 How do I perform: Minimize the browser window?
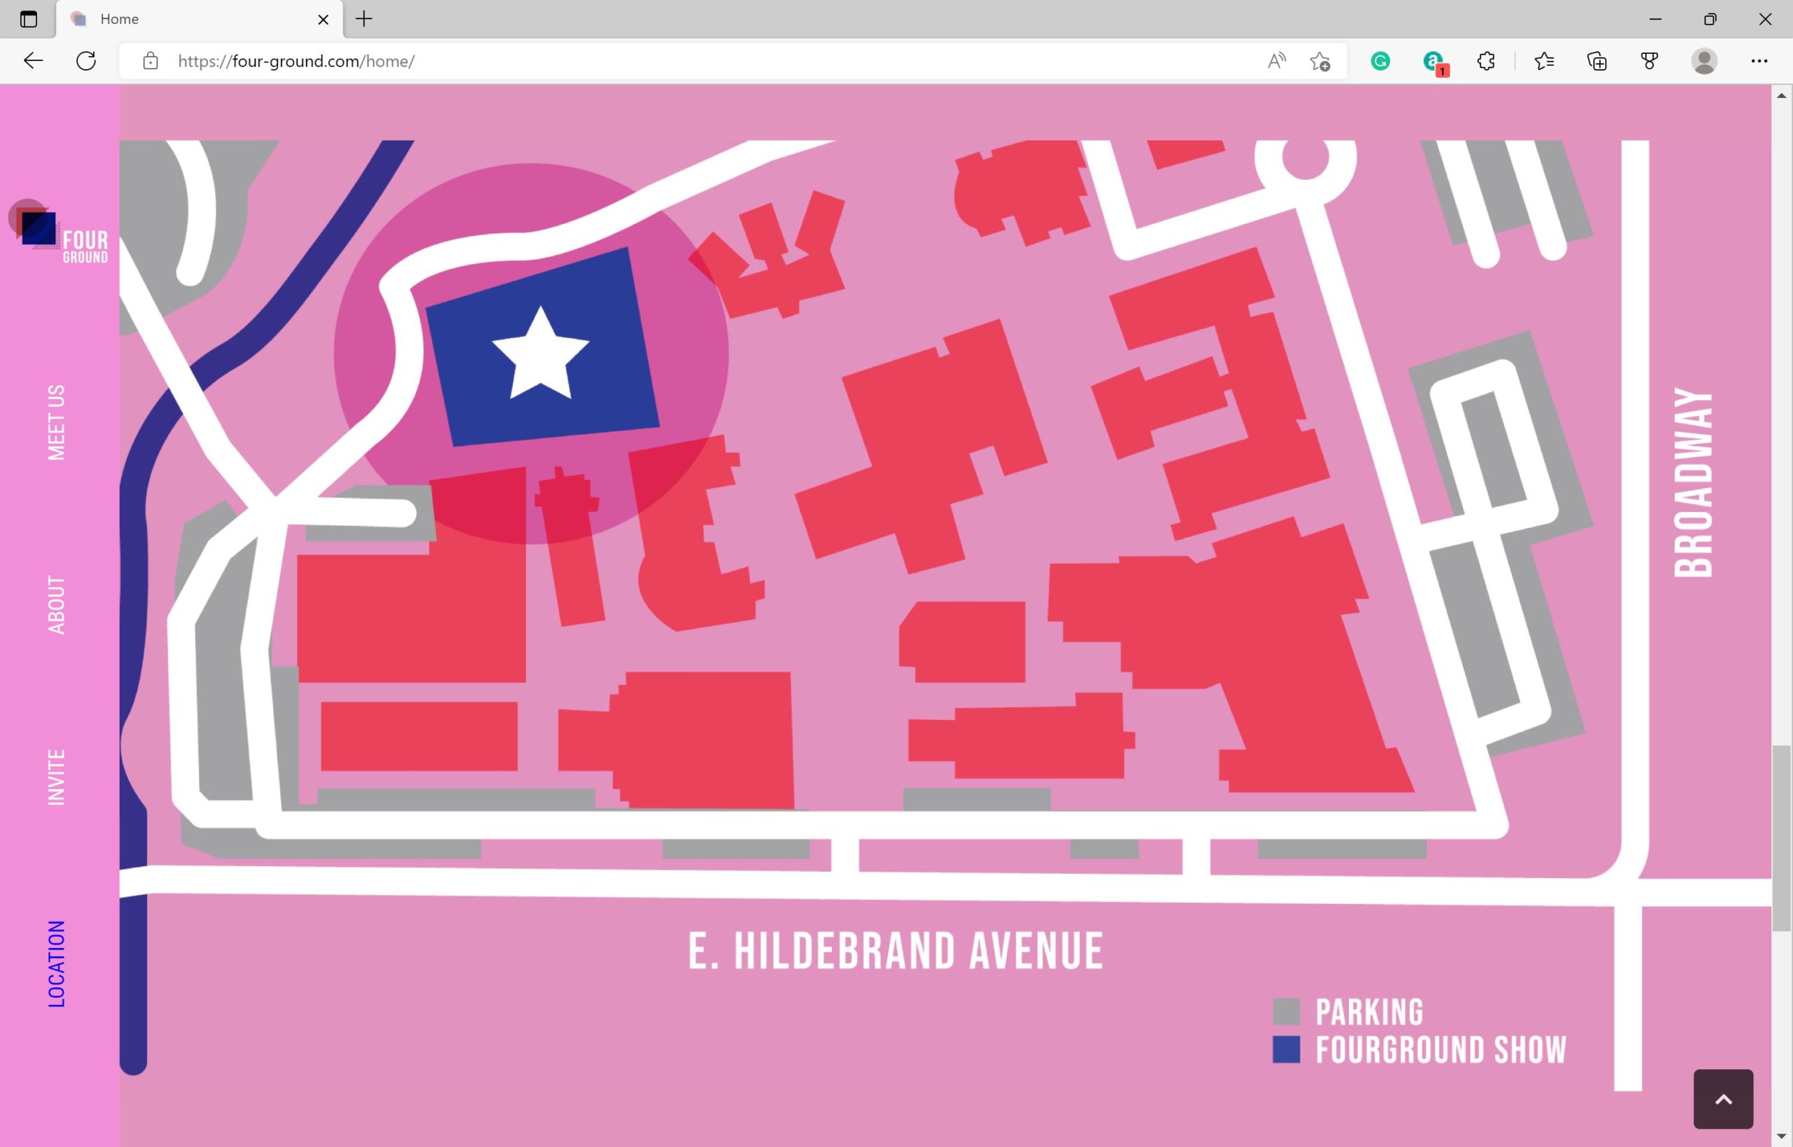point(1655,20)
